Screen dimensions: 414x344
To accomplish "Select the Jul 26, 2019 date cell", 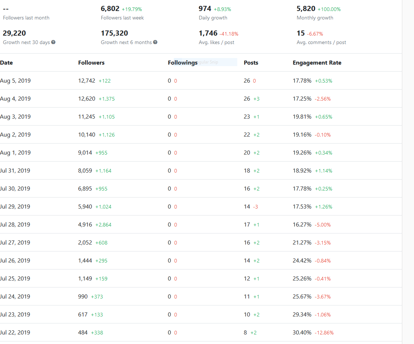I will (x=15, y=260).
